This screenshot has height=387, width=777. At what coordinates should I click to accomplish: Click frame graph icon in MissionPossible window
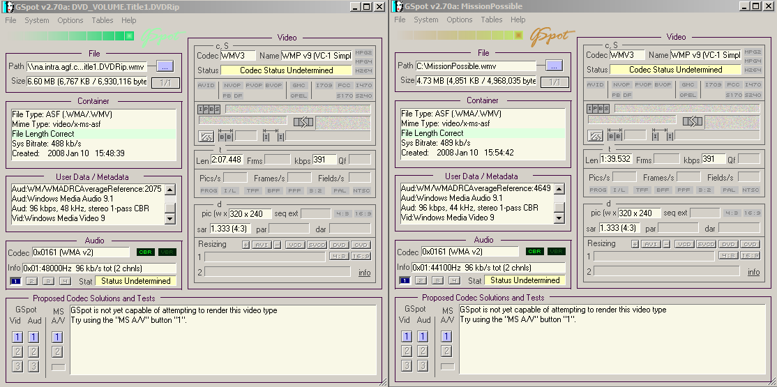(x=595, y=135)
